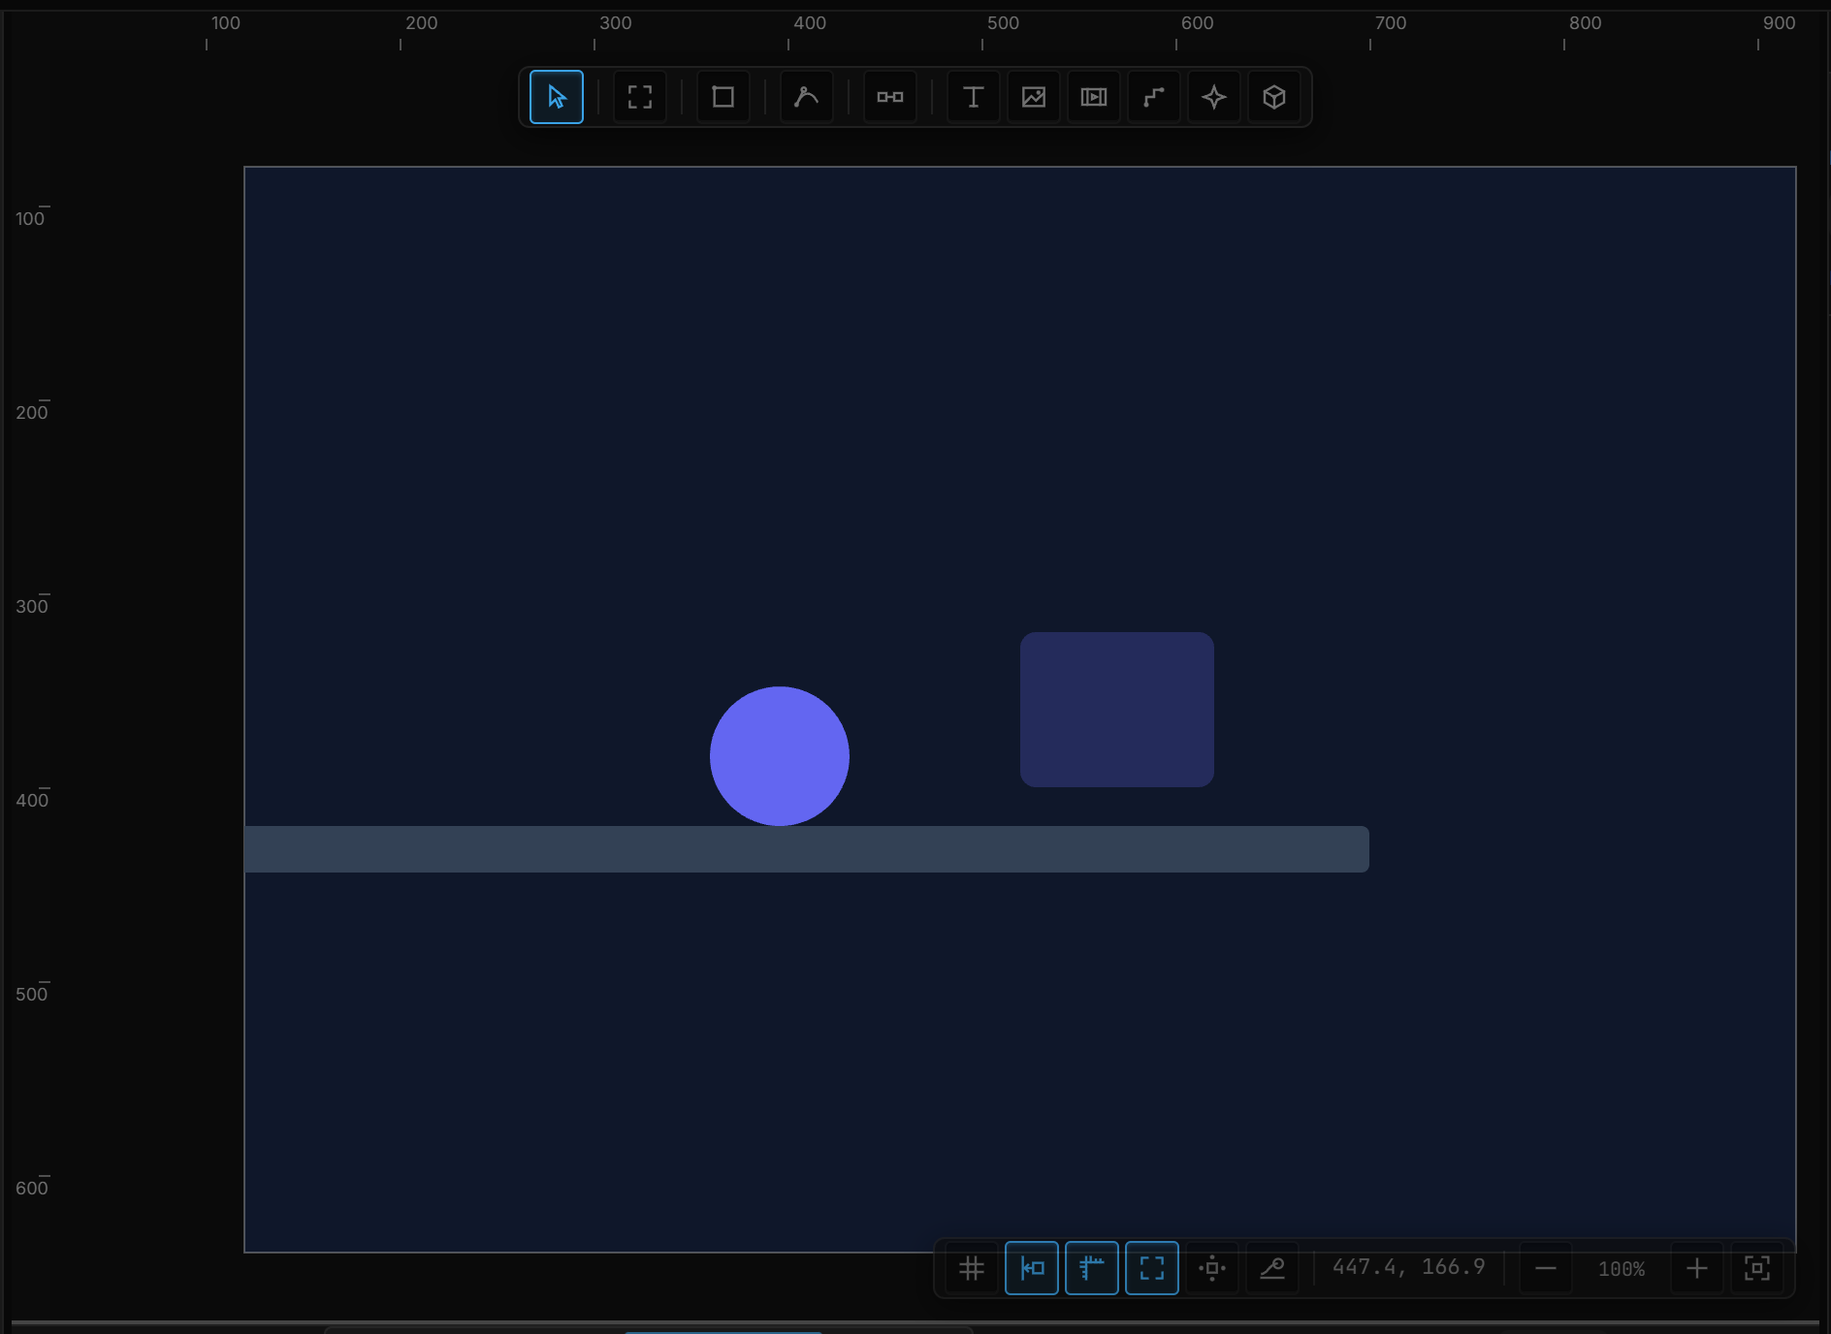
Task: Zoom in with the plus button
Action: click(1697, 1268)
